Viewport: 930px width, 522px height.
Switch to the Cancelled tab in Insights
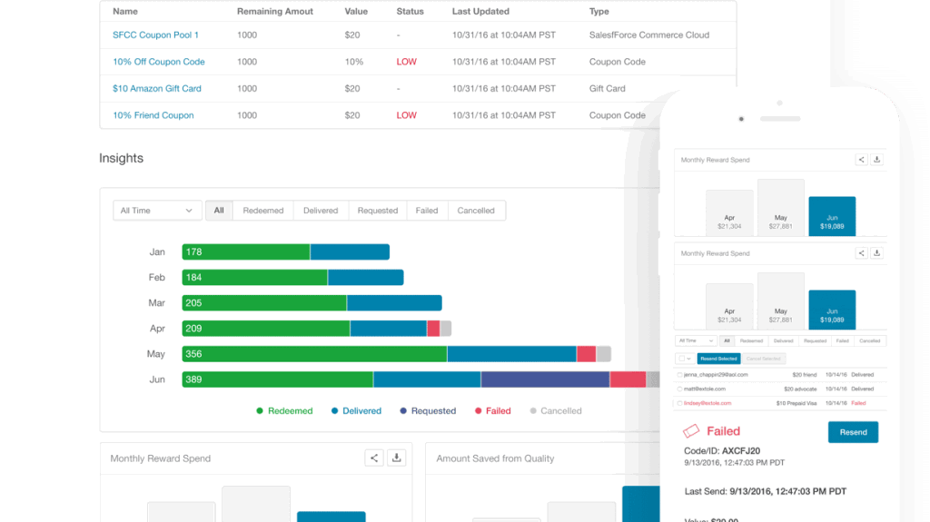click(x=476, y=211)
